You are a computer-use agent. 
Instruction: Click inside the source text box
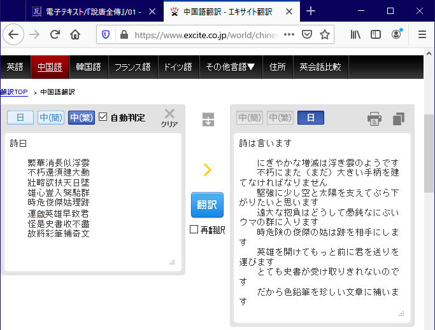[93, 202]
